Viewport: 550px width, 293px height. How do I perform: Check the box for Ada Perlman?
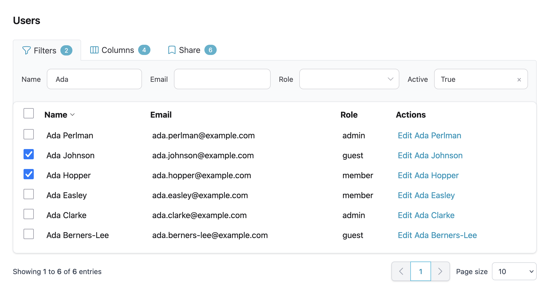click(x=29, y=134)
